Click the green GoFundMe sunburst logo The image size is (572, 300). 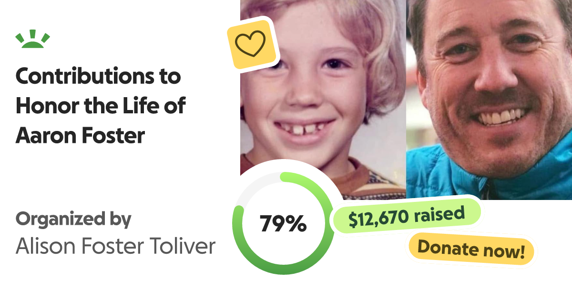pyautogui.click(x=32, y=40)
